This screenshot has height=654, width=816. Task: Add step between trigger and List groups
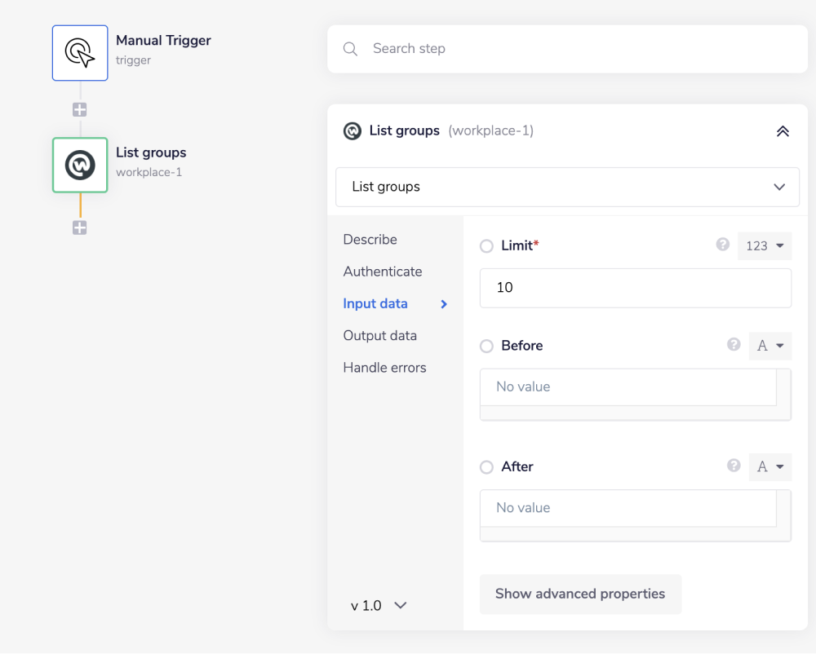[80, 110]
